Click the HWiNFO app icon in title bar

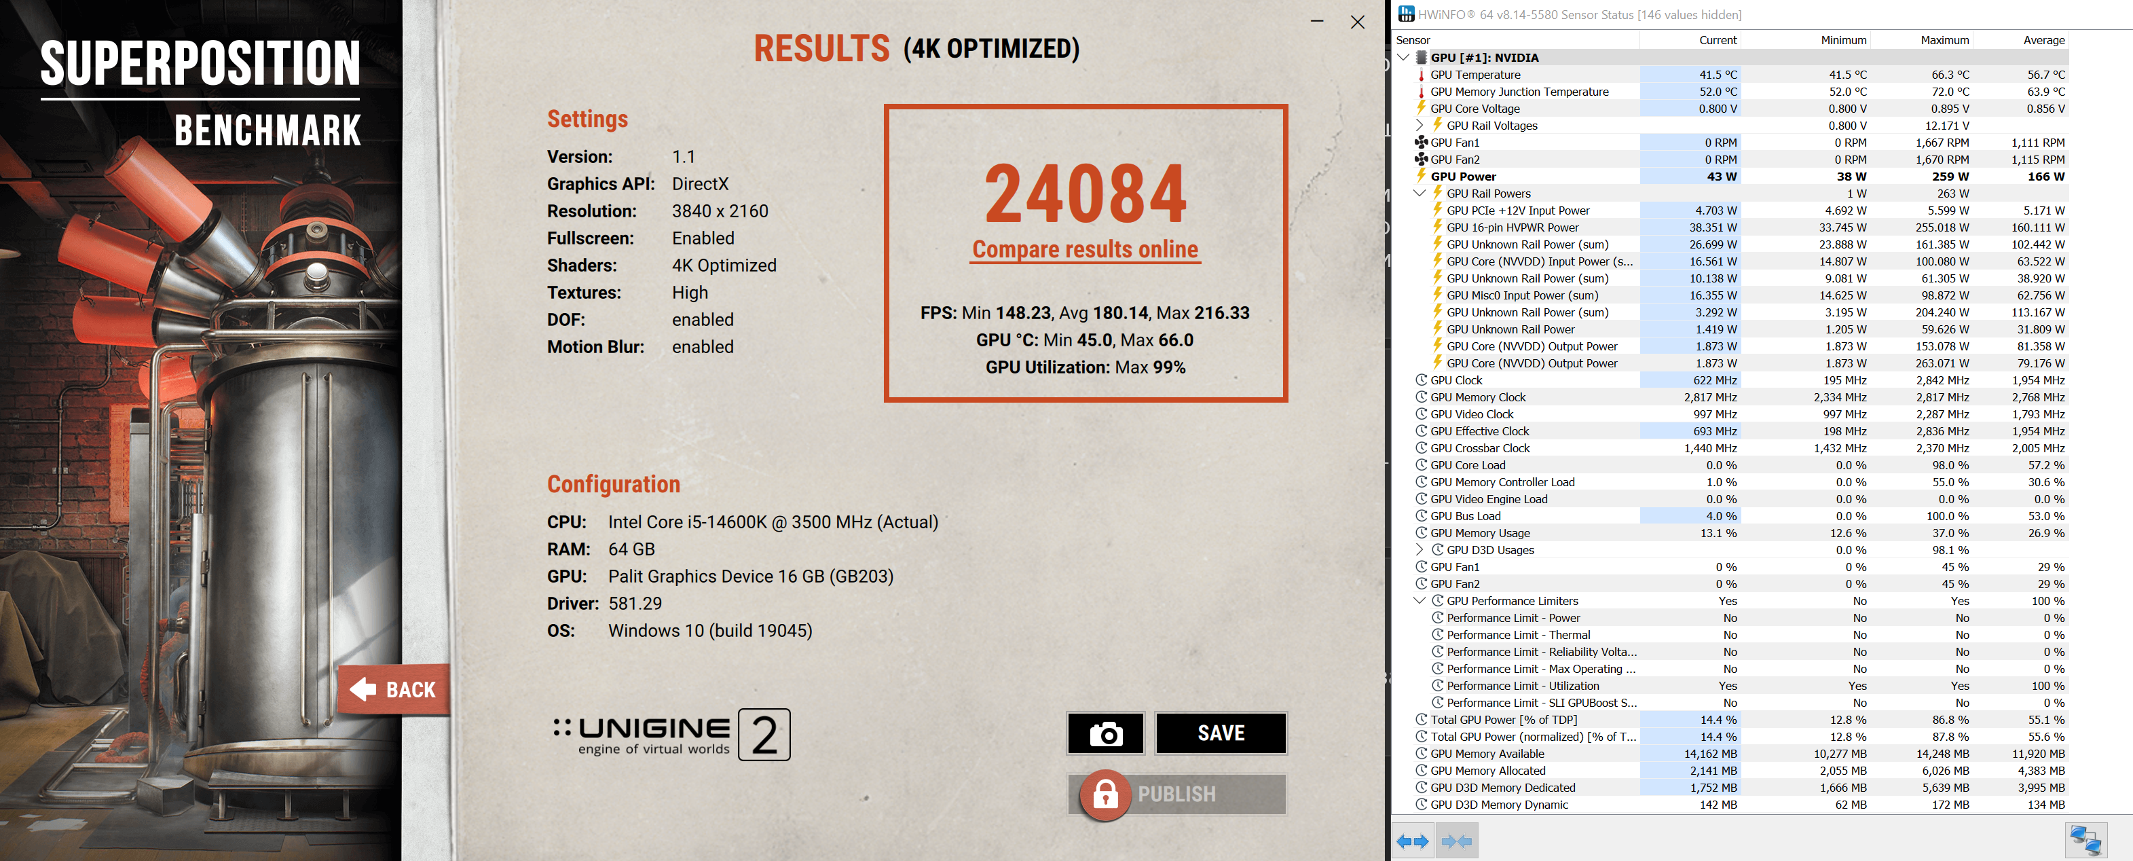[1406, 14]
